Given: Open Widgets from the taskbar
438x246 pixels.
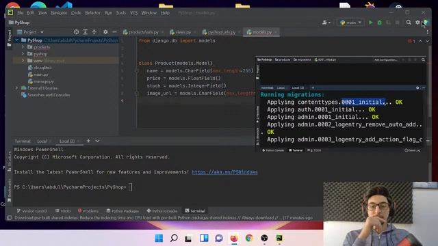Looking at the screenshot, I should click(x=204, y=238).
